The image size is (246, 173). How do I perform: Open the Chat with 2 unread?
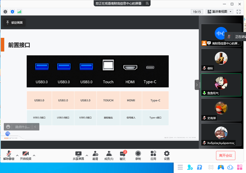point(123,155)
